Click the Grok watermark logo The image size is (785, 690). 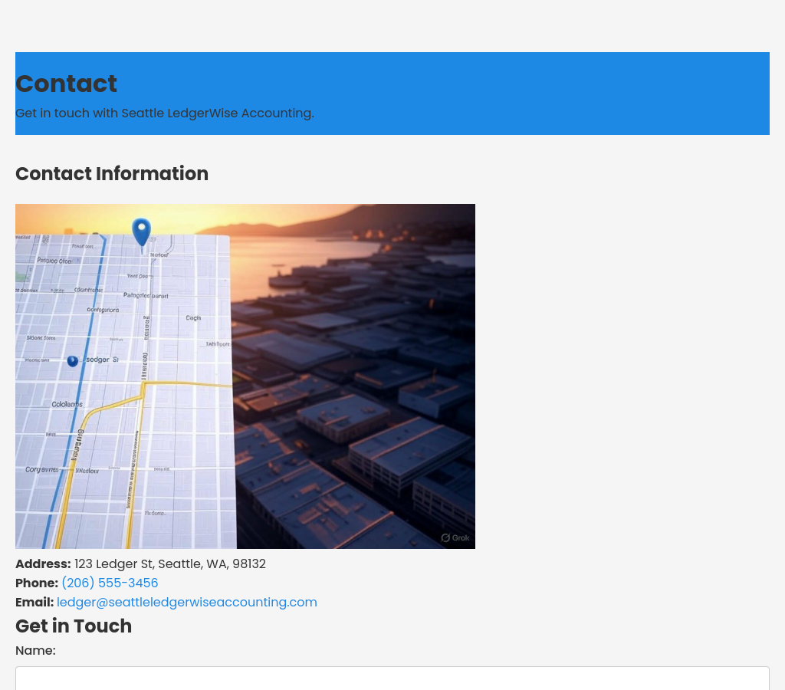[455, 537]
